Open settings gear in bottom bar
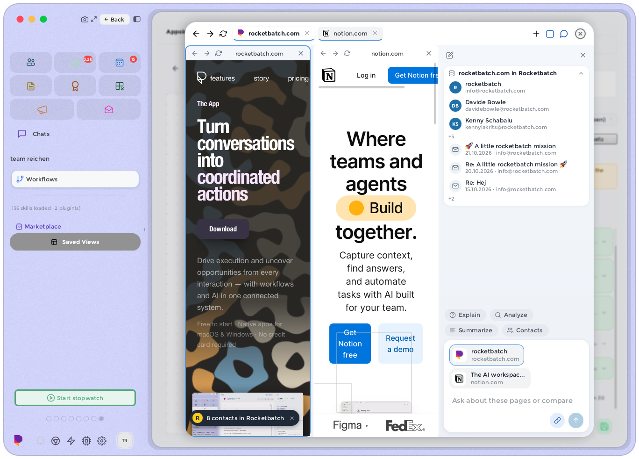The width and height of the screenshot is (639, 459). point(102,441)
